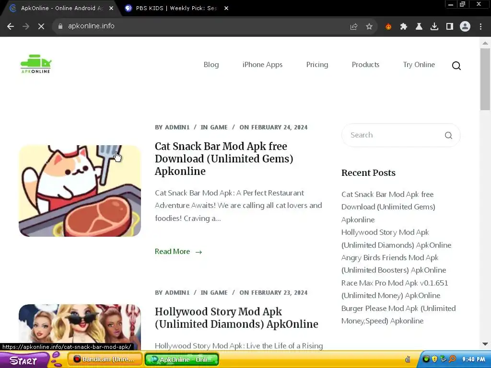Click the Cat Snack Bar thumbnail image
The height and width of the screenshot is (368, 491).
[80, 191]
